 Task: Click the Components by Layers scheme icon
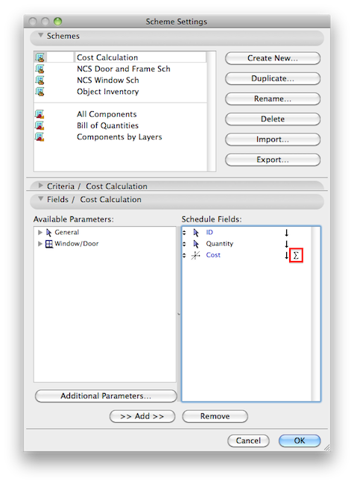(x=39, y=137)
